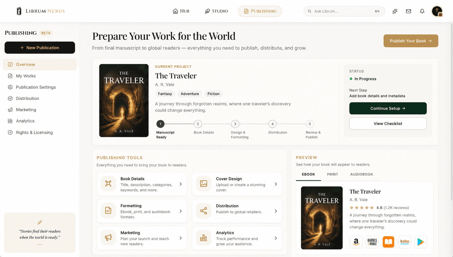Click the Publish Your Book button

click(411, 41)
